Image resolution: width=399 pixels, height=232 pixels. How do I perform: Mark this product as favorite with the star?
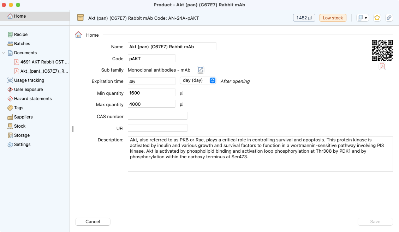click(x=377, y=17)
